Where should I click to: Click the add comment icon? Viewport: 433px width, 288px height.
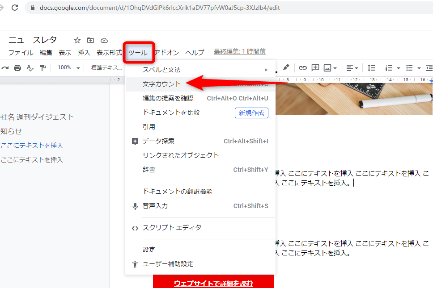315,67
